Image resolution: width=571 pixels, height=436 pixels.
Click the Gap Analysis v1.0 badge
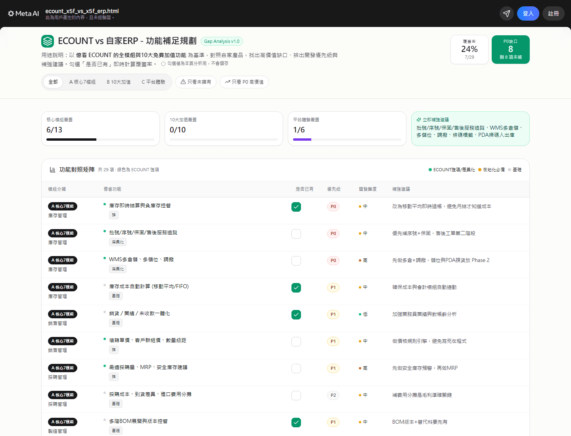[x=222, y=41]
